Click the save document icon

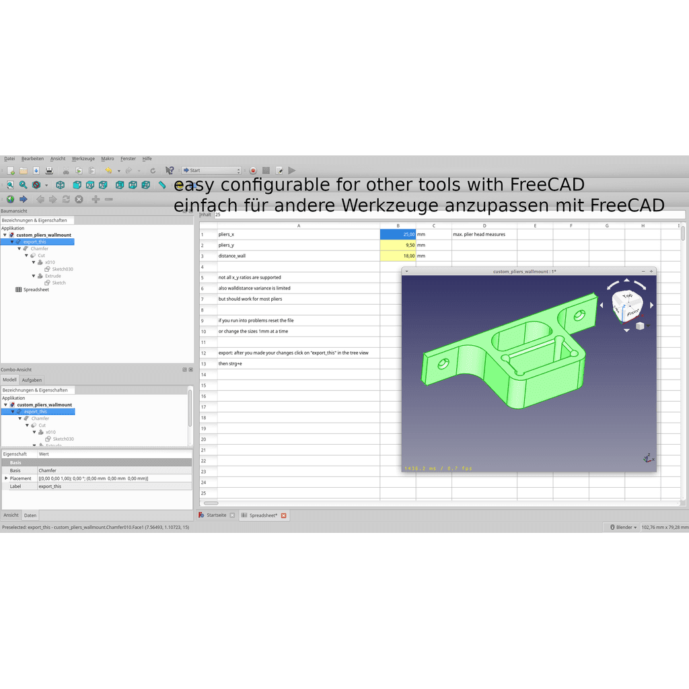(x=36, y=170)
